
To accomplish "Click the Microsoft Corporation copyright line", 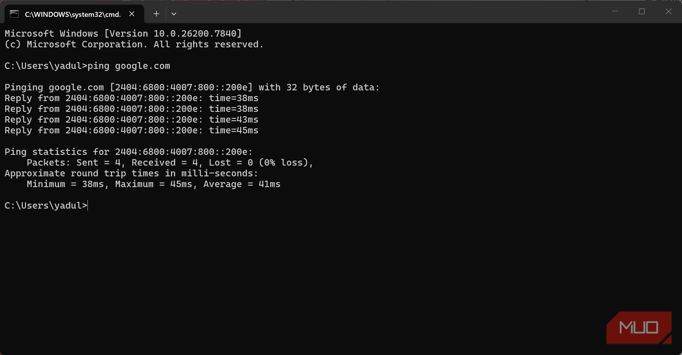I will pos(134,44).
